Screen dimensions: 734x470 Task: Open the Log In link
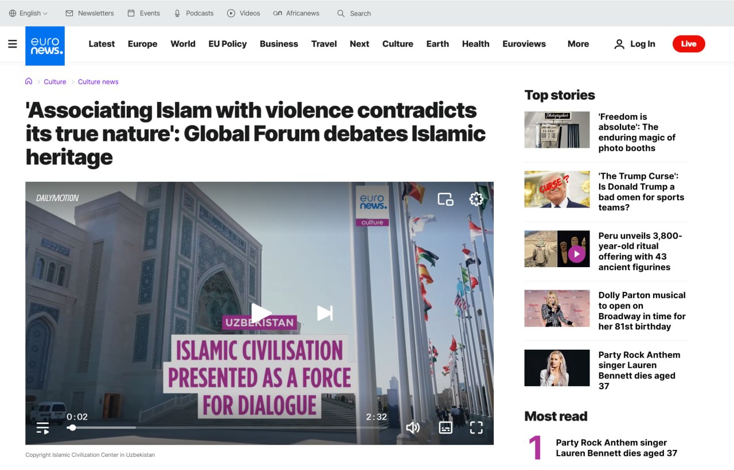[x=635, y=44]
